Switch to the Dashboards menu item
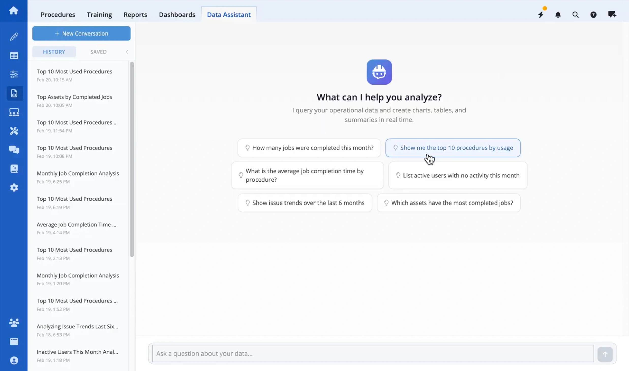This screenshot has width=629, height=371. click(177, 14)
